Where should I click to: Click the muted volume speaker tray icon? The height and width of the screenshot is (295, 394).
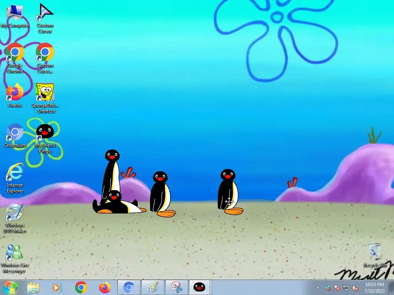[355, 288]
